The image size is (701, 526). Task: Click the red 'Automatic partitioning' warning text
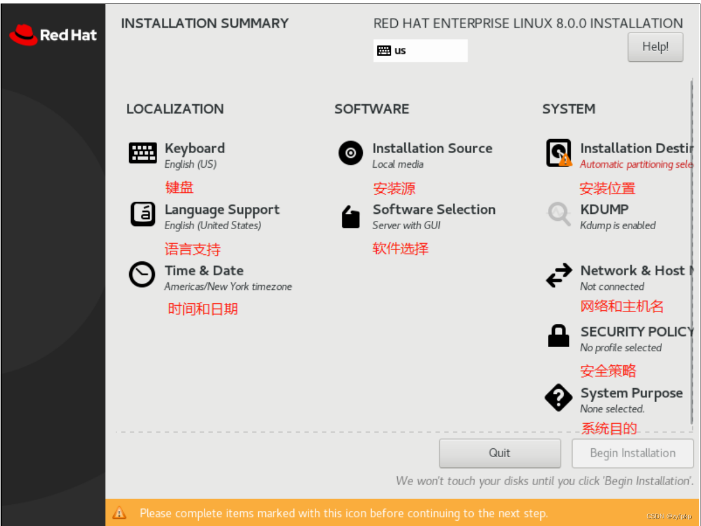(x=637, y=165)
